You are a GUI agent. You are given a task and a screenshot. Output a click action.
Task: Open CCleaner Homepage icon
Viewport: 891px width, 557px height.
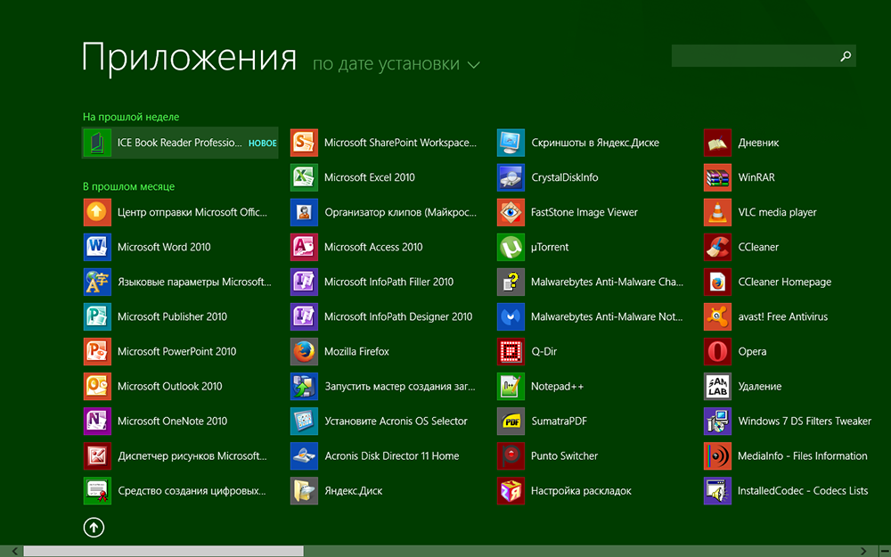pos(717,282)
